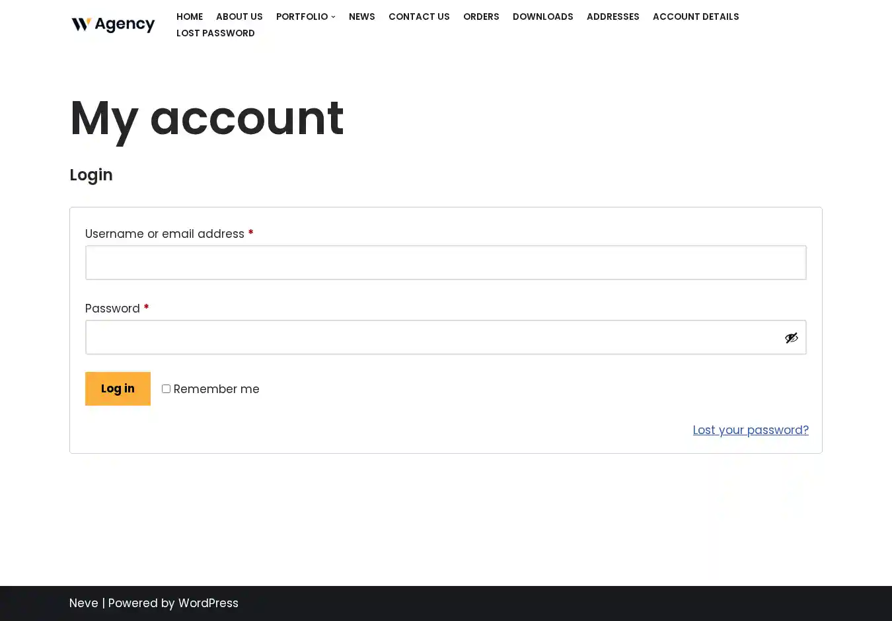Toggle password visibility eye icon
This screenshot has height=621, width=892.
(791, 338)
